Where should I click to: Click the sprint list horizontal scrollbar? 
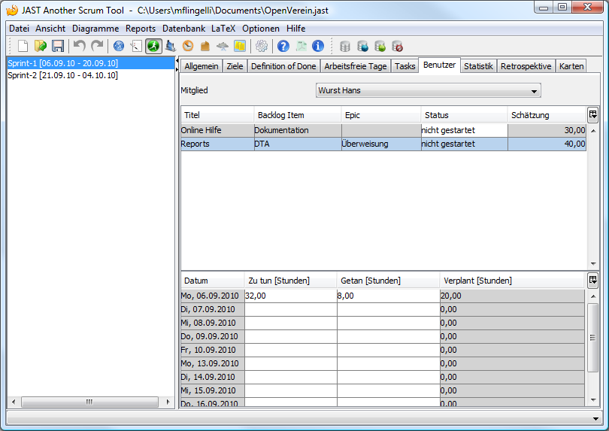(x=89, y=402)
